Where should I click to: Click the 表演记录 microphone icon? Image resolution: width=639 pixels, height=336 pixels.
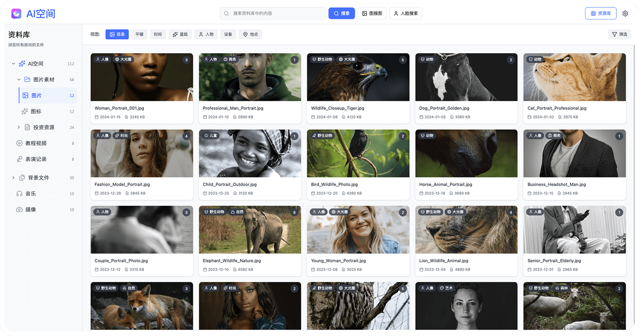pyautogui.click(x=20, y=159)
